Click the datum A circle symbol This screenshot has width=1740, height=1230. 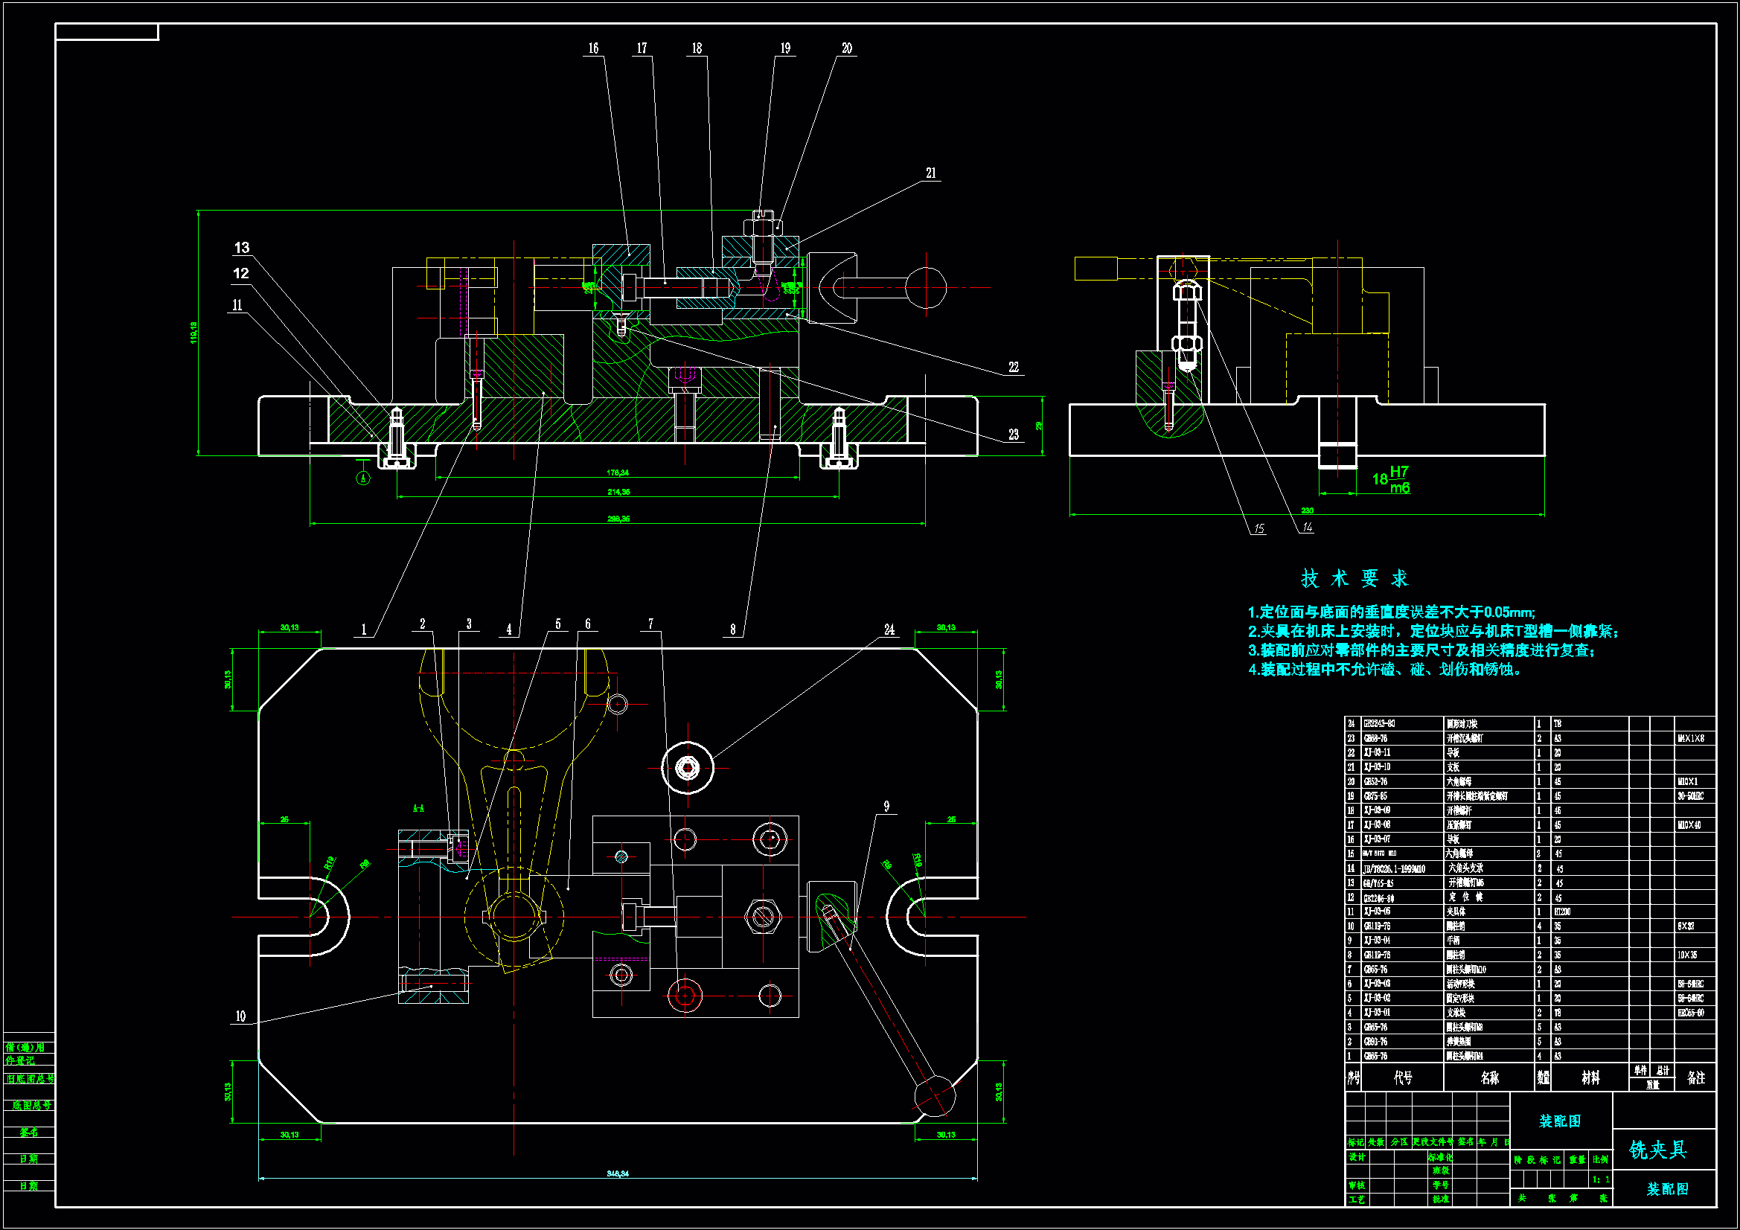pyautogui.click(x=363, y=478)
